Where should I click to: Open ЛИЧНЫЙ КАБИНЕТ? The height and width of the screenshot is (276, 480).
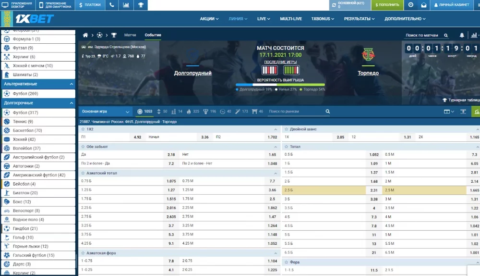[452, 5]
